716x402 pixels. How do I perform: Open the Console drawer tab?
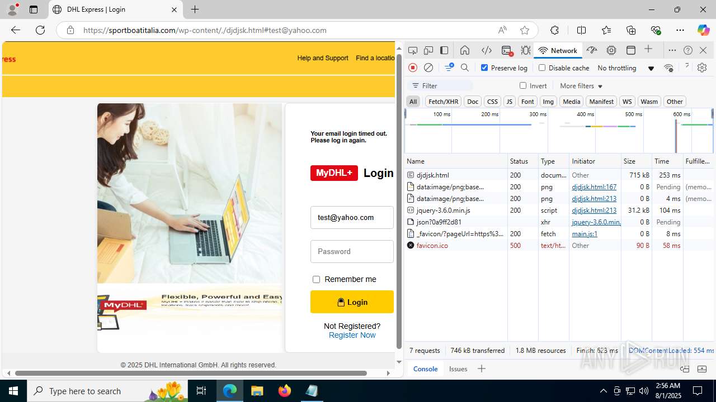point(425,368)
